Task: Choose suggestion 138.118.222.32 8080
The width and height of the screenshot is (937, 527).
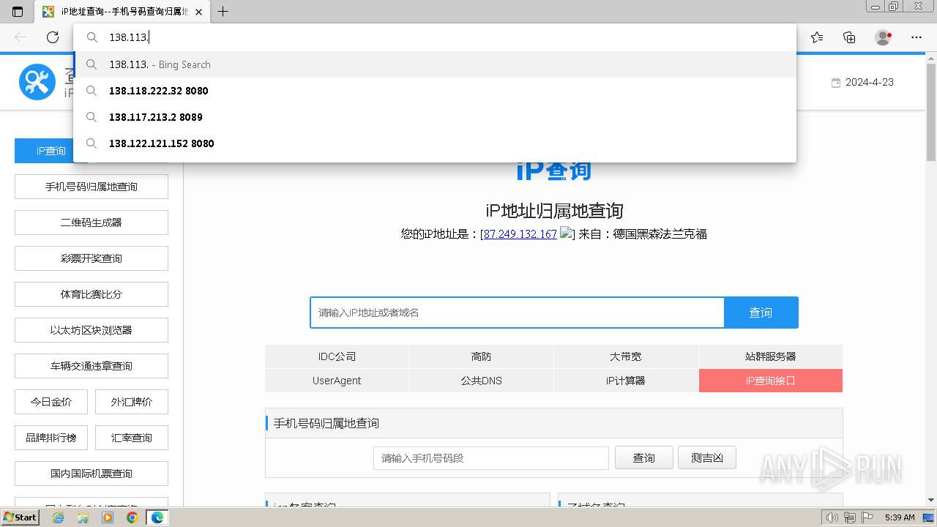Action: pos(435,91)
